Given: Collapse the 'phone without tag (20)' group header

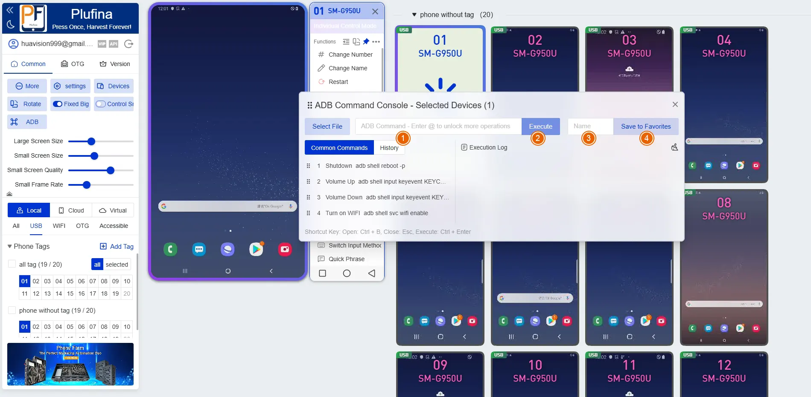Looking at the screenshot, I should click(414, 14).
